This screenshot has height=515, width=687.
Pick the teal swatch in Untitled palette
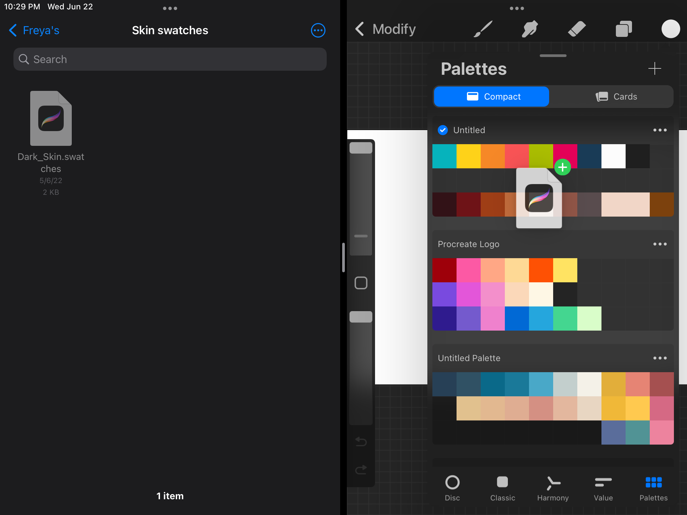point(444,156)
